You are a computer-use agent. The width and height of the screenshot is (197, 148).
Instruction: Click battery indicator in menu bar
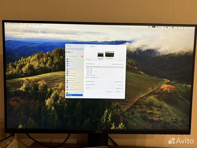[x=177, y=27]
